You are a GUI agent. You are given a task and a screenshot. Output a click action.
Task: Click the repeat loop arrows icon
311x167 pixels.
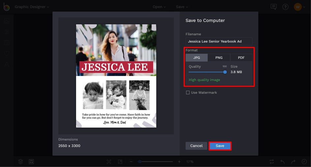coord(272,162)
